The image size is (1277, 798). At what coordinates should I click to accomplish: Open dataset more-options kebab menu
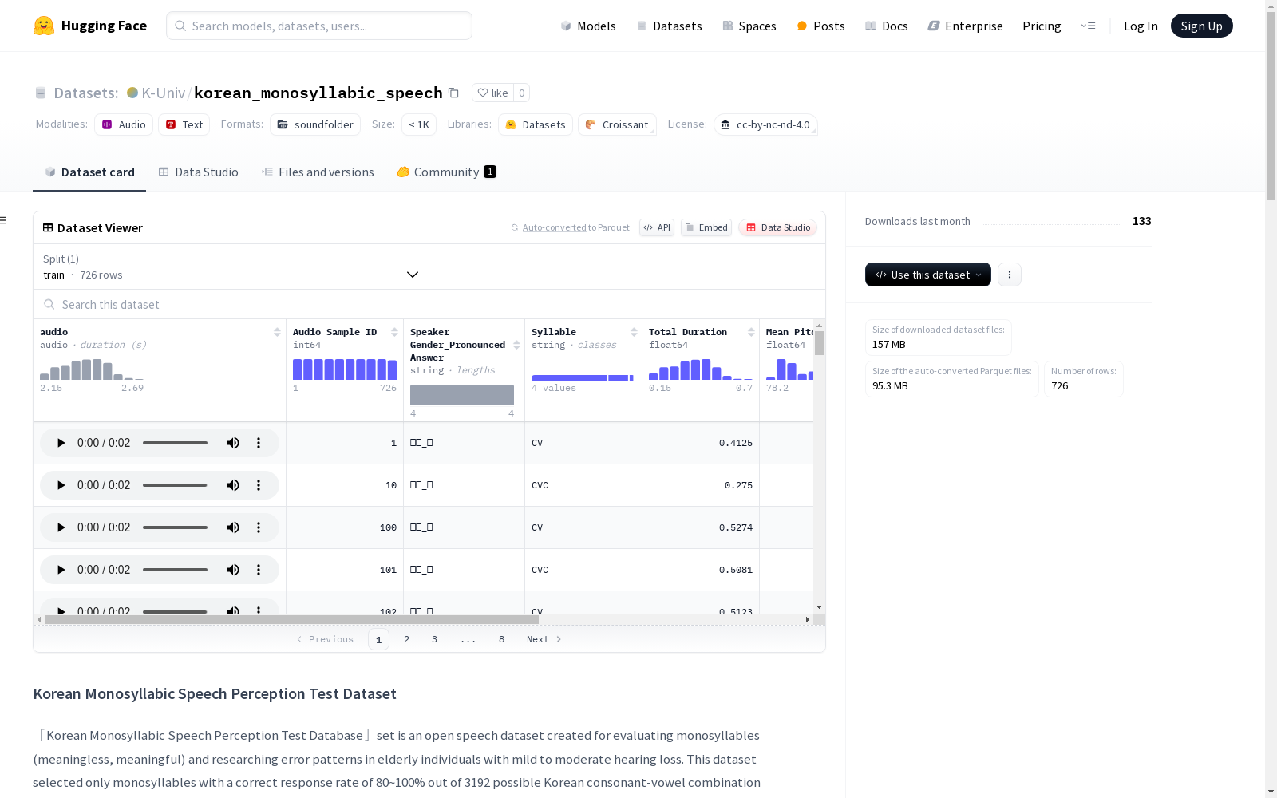(x=1010, y=275)
